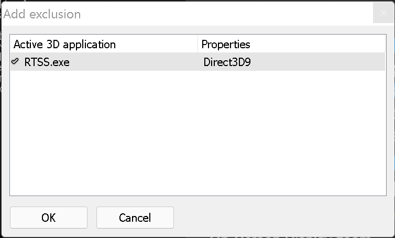Confirm the exclusion with OK
395x238 pixels.
click(49, 218)
